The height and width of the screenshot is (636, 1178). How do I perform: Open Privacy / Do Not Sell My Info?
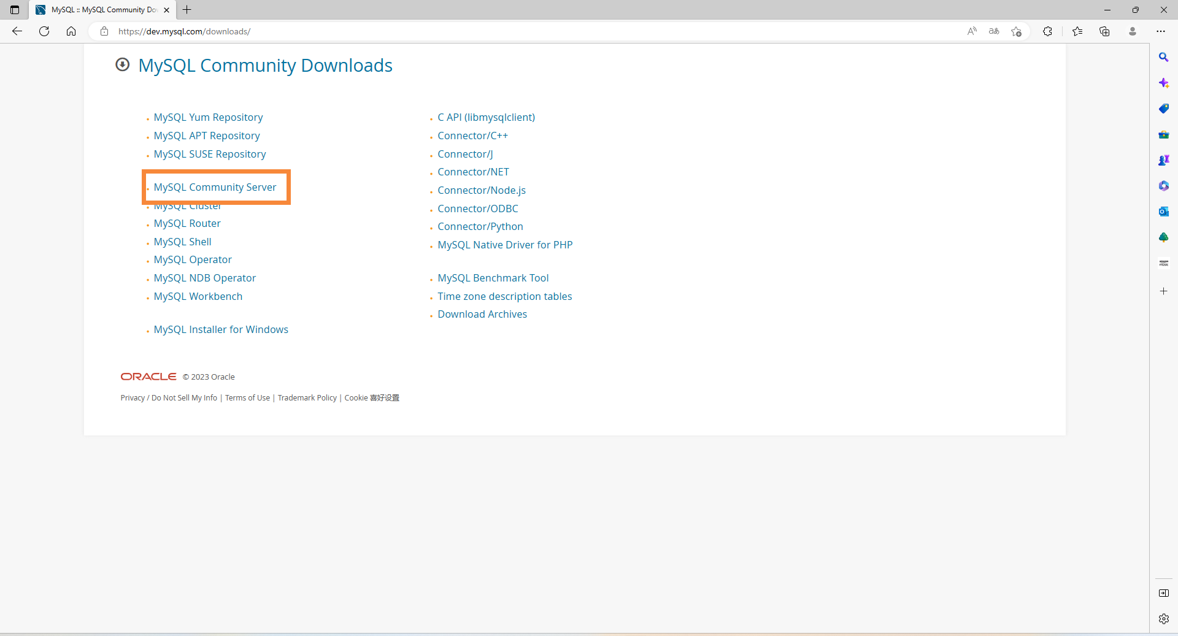pos(169,398)
